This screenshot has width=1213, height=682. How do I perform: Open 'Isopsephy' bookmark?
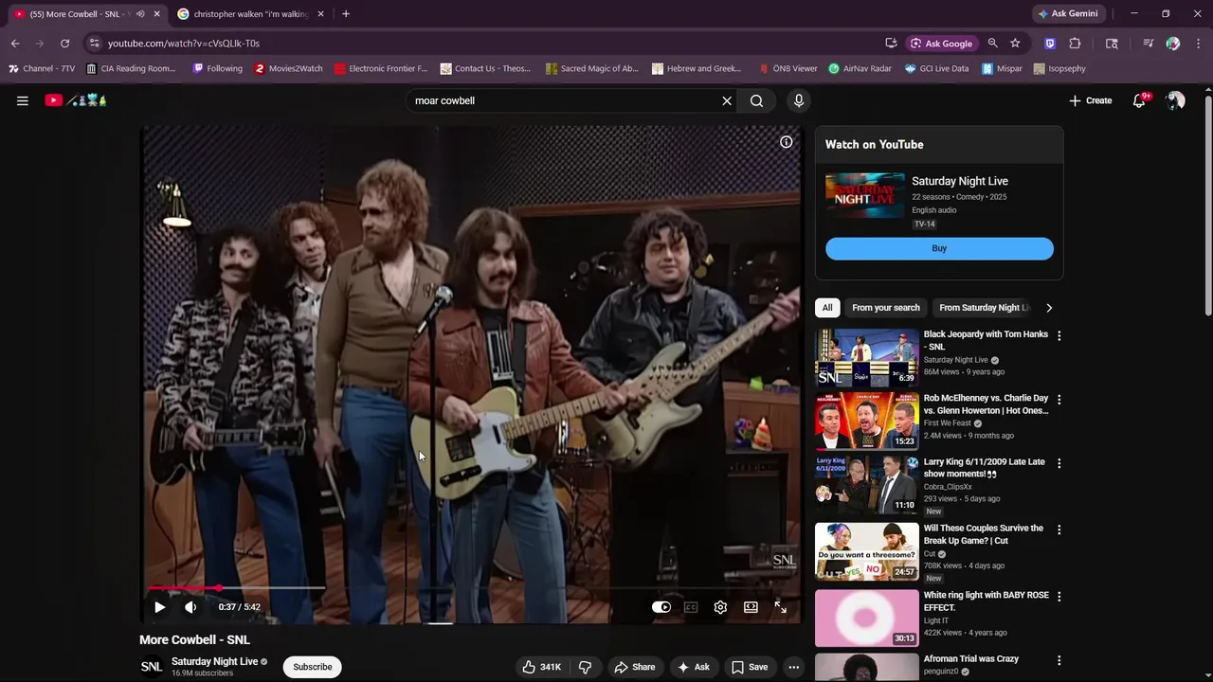(1059, 68)
